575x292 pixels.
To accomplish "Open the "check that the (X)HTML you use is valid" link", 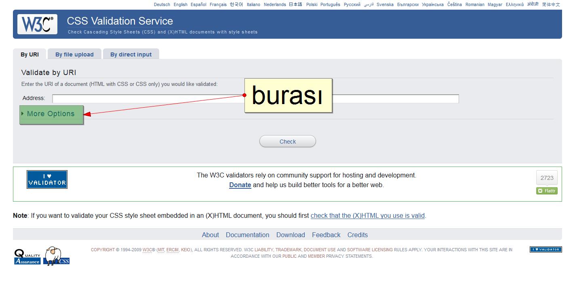I will [368, 216].
